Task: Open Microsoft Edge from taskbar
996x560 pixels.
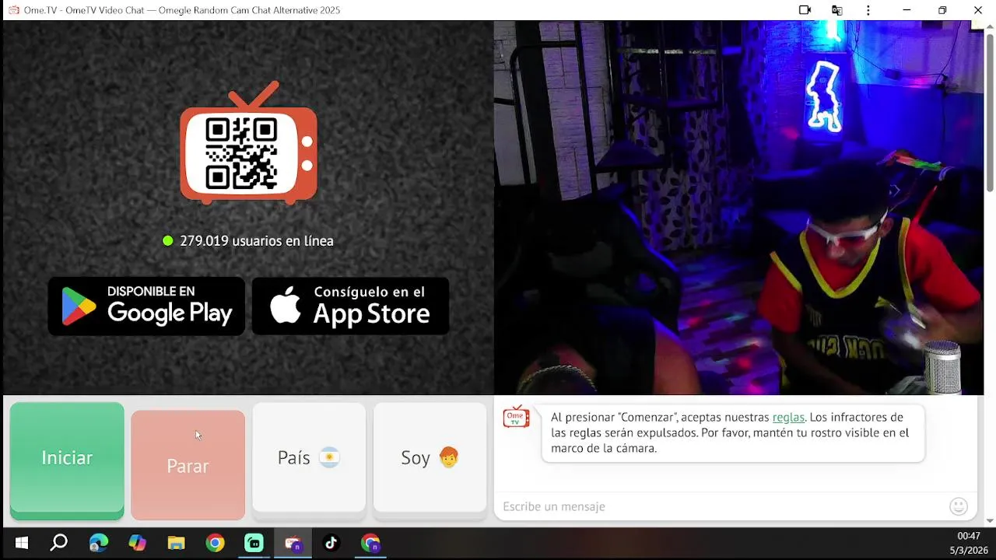Action: pyautogui.click(x=98, y=543)
